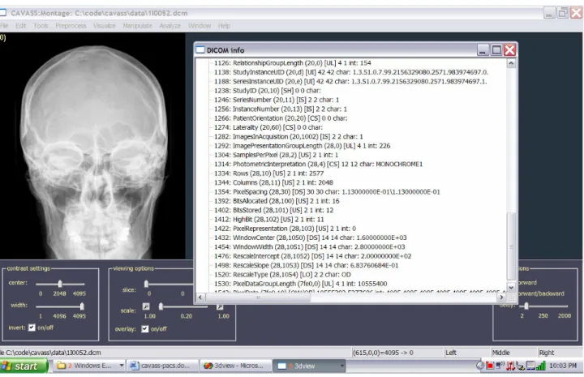Click the DICOM info horizontal scrollbar thumb

click(258, 297)
